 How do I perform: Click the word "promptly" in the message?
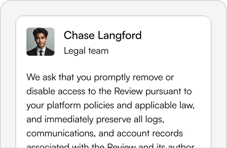[x=112, y=78]
